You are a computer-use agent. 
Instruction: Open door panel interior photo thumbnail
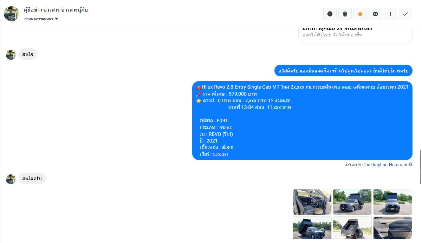[x=392, y=228]
